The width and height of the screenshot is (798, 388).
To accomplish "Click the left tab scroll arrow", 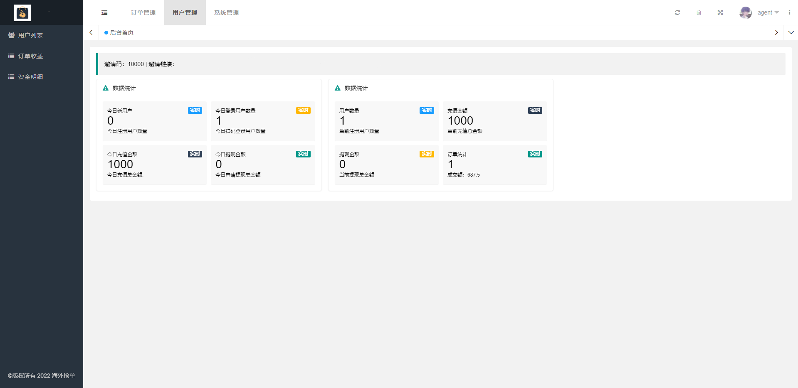I will click(x=91, y=32).
